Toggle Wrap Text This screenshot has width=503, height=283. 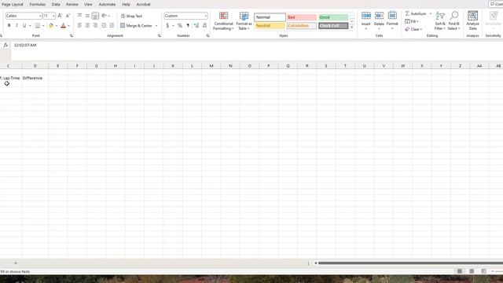tap(131, 16)
